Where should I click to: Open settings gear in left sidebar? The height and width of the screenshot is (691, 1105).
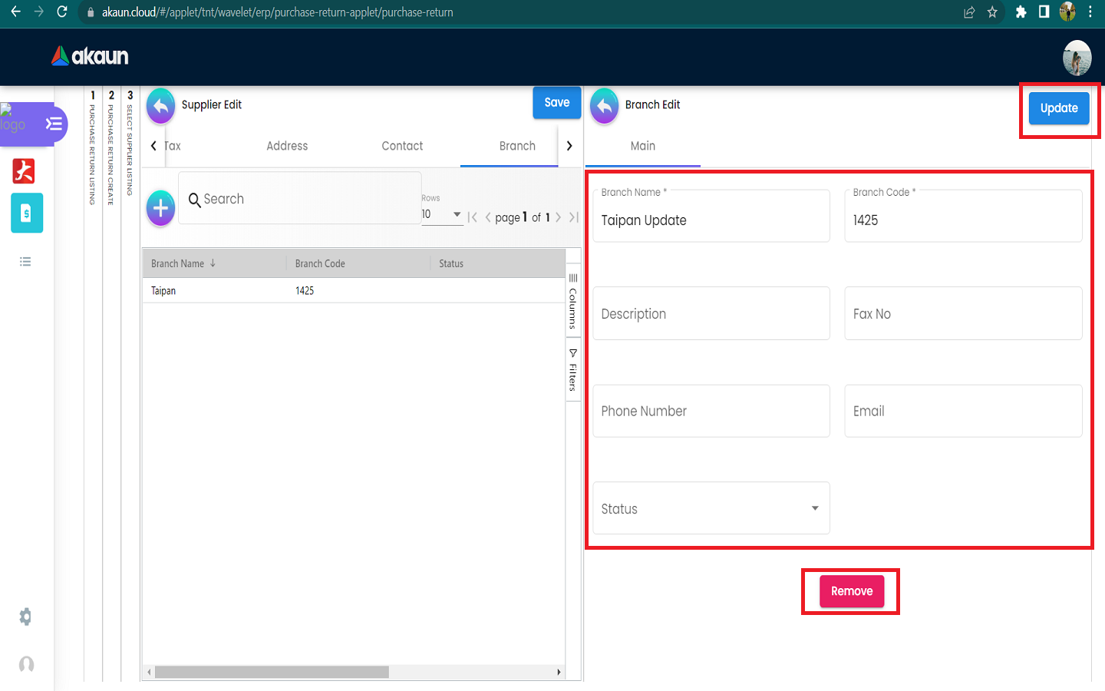(25, 617)
